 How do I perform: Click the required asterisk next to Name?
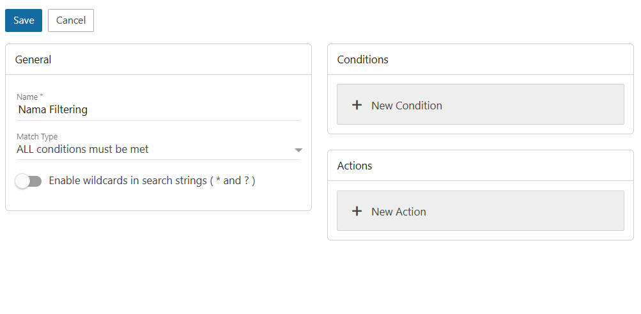click(42, 96)
